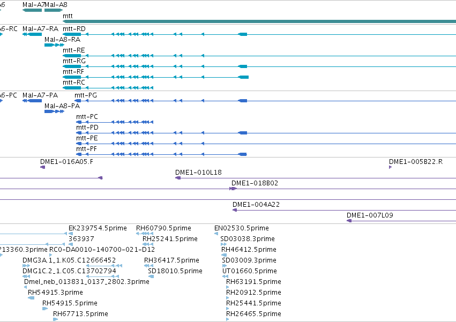Click the DME1-007L09 purple arrow glyph

349,221
